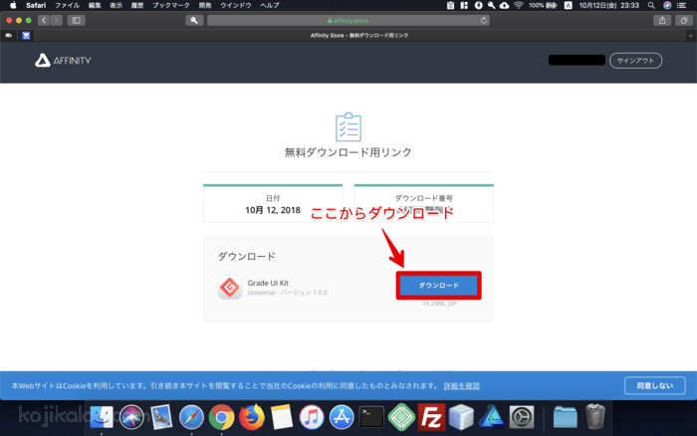Image resolution: width=697 pixels, height=436 pixels.
Task: Click the Affinity logo in the header
Action: 63,61
